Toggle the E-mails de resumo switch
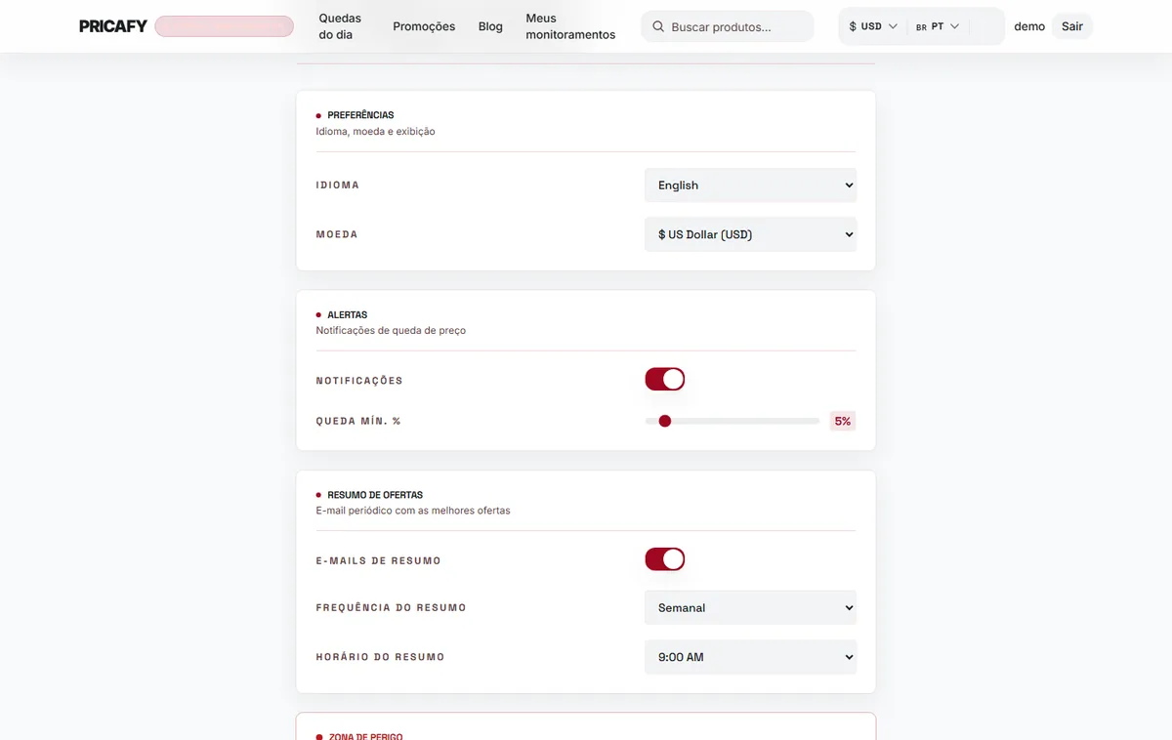The height and width of the screenshot is (740, 1172). [x=665, y=559]
